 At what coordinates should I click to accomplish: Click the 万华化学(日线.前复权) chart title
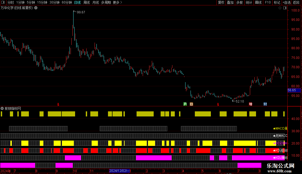(17, 8)
